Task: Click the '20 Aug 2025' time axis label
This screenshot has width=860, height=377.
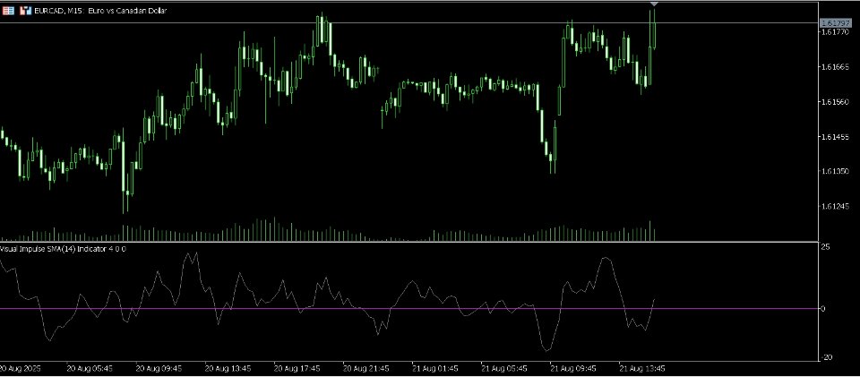Action: click(19, 368)
